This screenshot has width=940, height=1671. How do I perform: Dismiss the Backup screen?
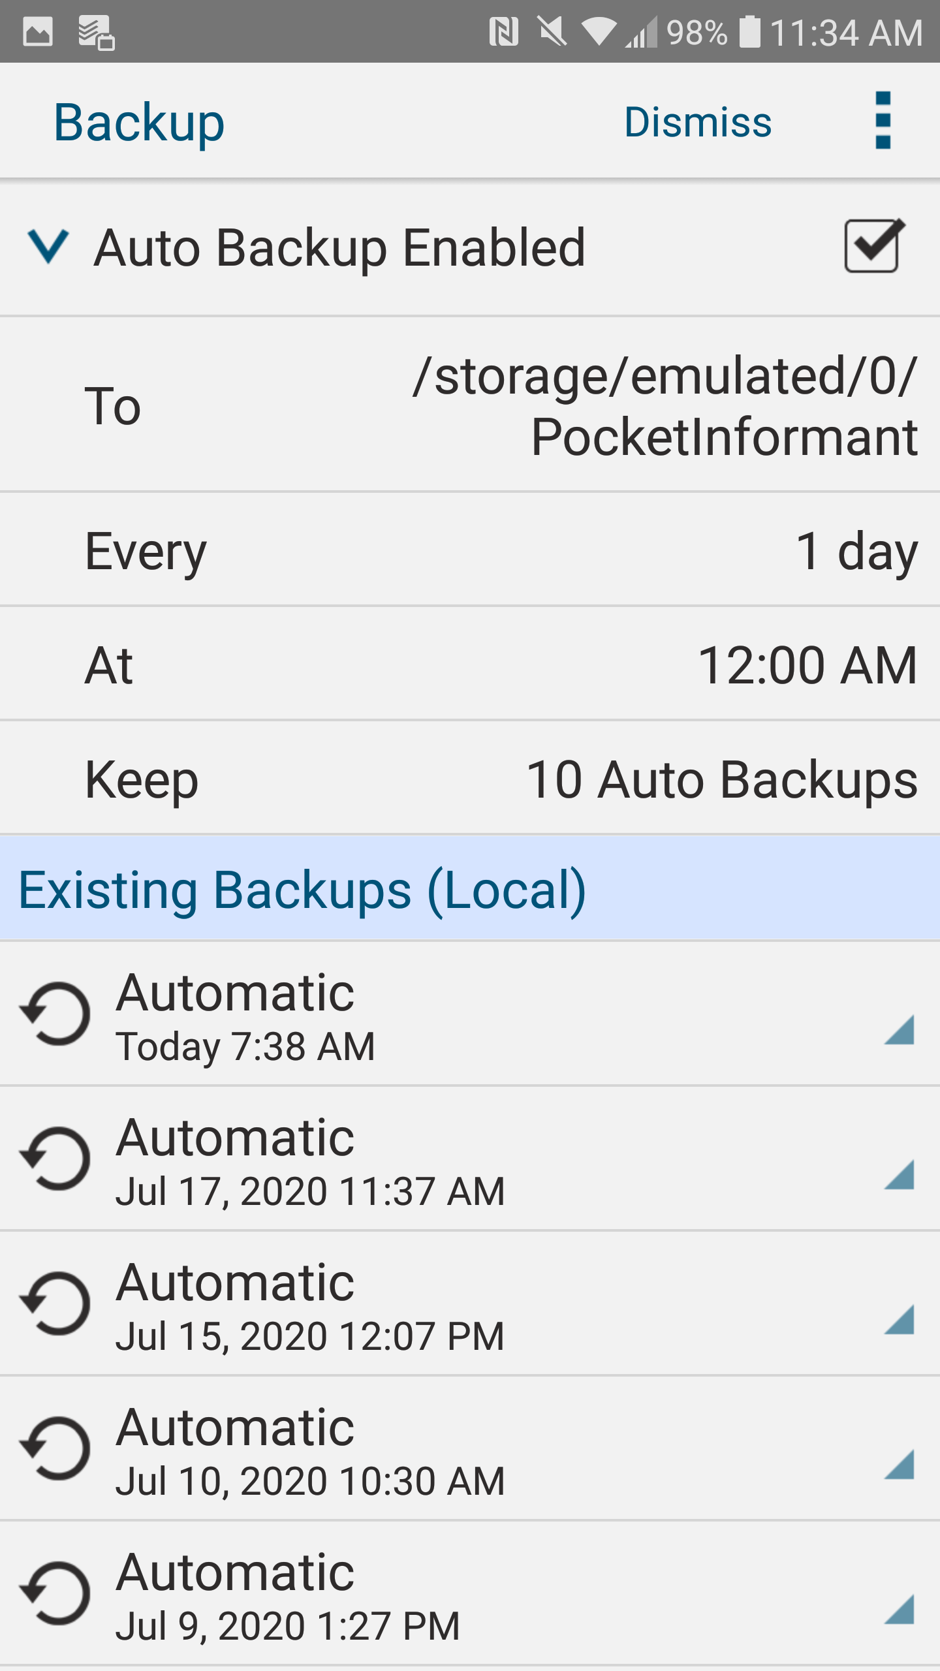(x=697, y=122)
